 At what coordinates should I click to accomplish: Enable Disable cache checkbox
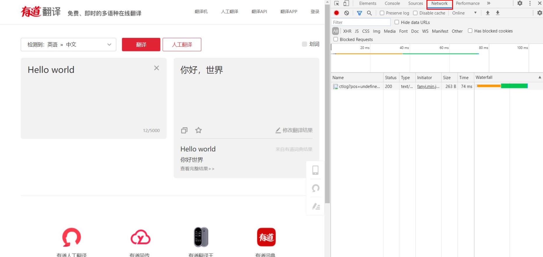[415, 13]
